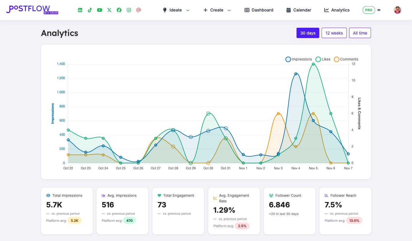Show analytics for 12 weeks
The height and width of the screenshot is (241, 412).
point(334,33)
